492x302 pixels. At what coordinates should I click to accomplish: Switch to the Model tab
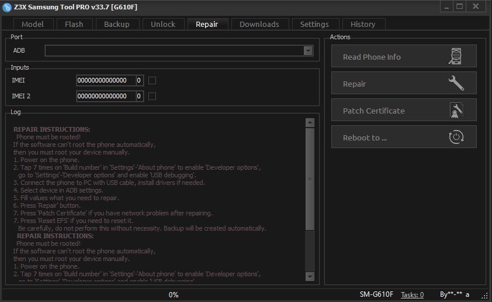33,24
